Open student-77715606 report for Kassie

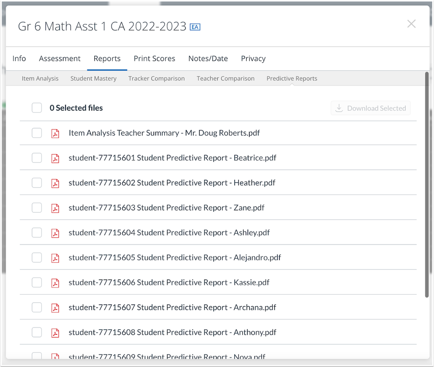point(169,282)
